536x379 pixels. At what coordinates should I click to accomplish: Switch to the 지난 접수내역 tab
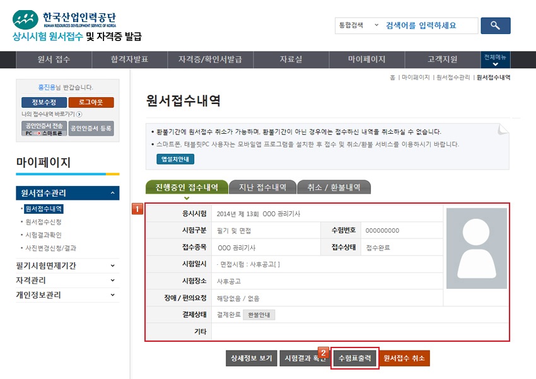[x=262, y=187]
